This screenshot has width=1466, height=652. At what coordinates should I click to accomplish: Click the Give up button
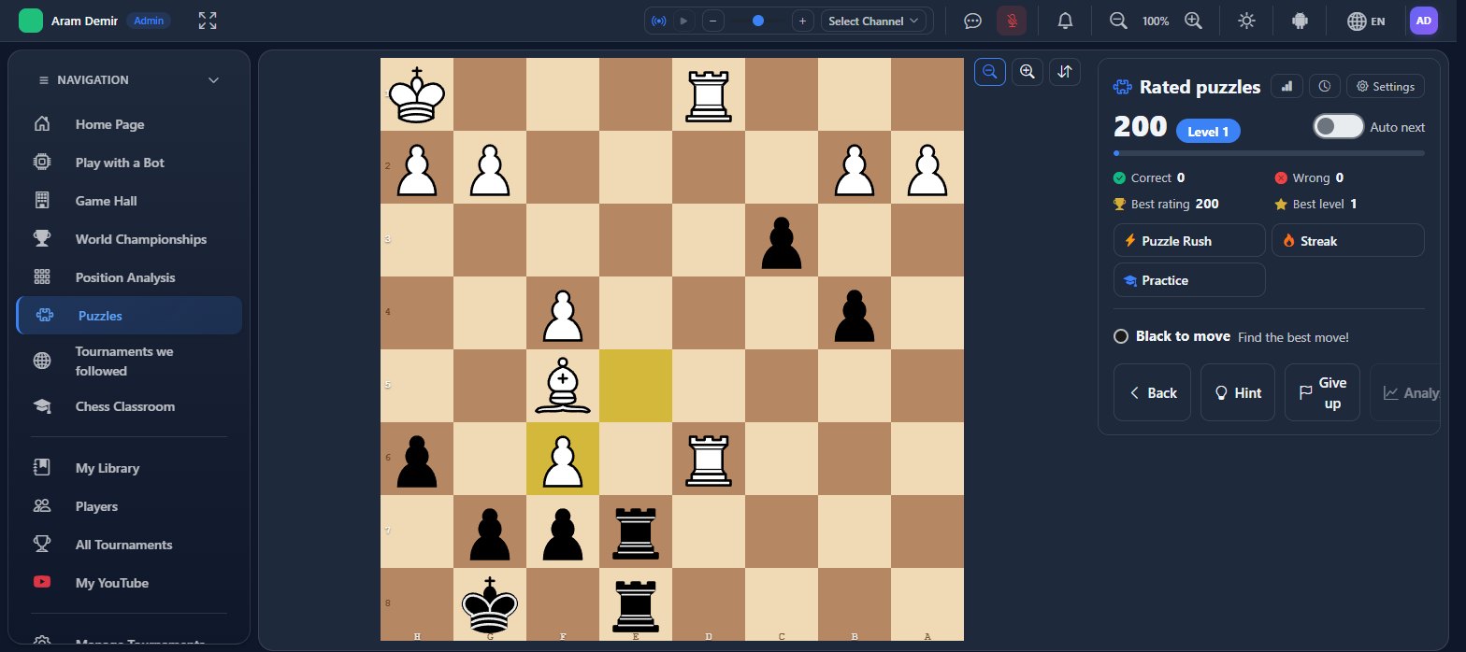click(1322, 392)
